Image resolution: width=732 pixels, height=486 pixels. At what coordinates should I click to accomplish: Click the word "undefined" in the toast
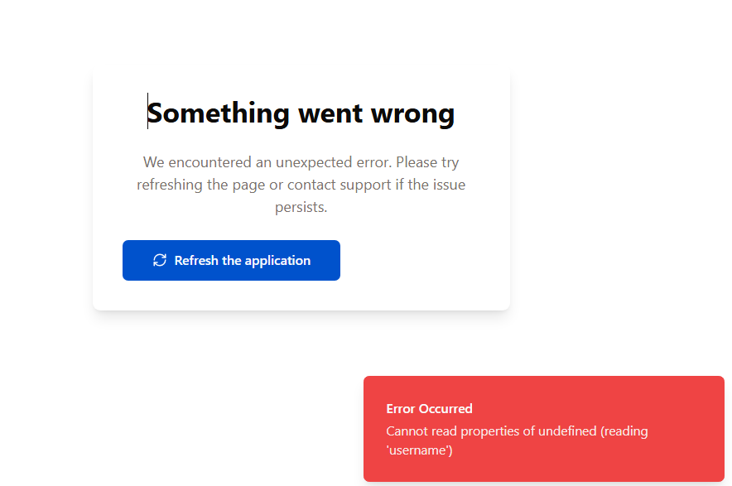click(x=567, y=431)
